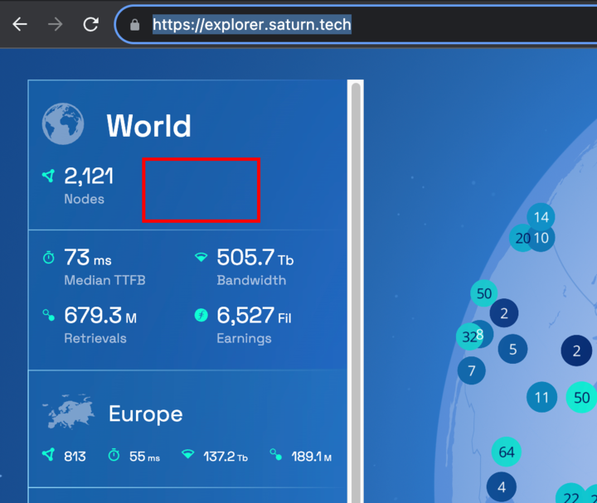Click the World Median TTFB stopwatch icon
This screenshot has height=503, width=597.
pyautogui.click(x=49, y=259)
